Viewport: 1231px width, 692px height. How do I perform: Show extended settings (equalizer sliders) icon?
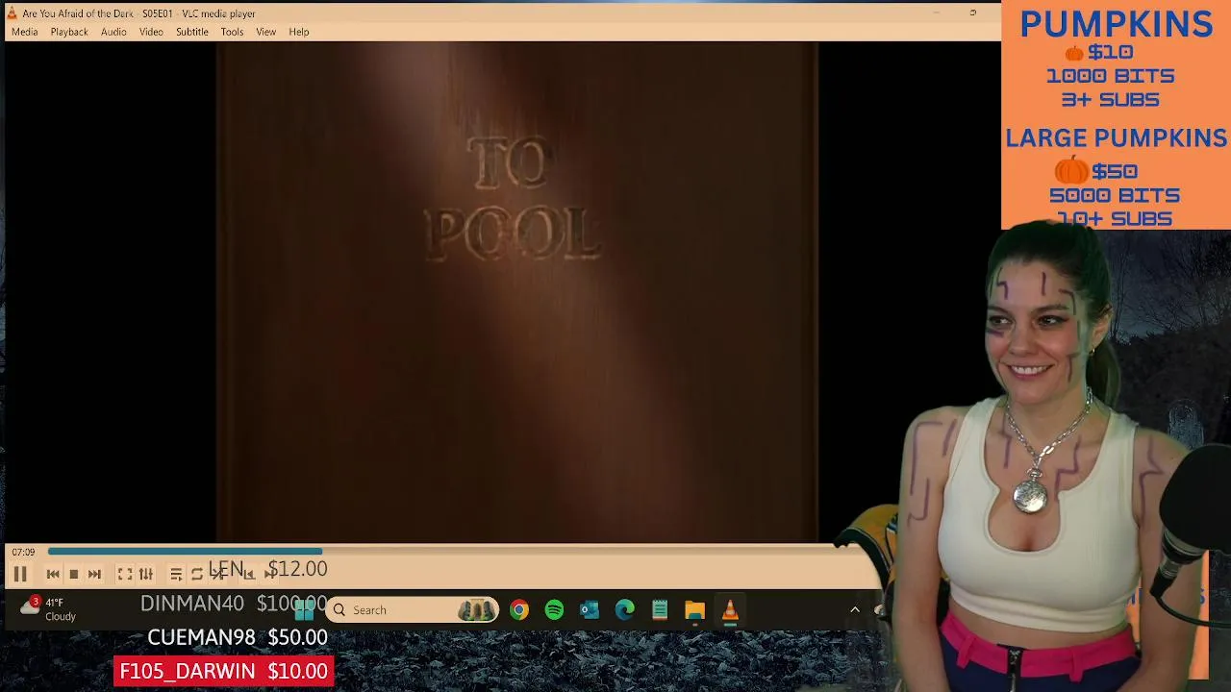(x=146, y=574)
